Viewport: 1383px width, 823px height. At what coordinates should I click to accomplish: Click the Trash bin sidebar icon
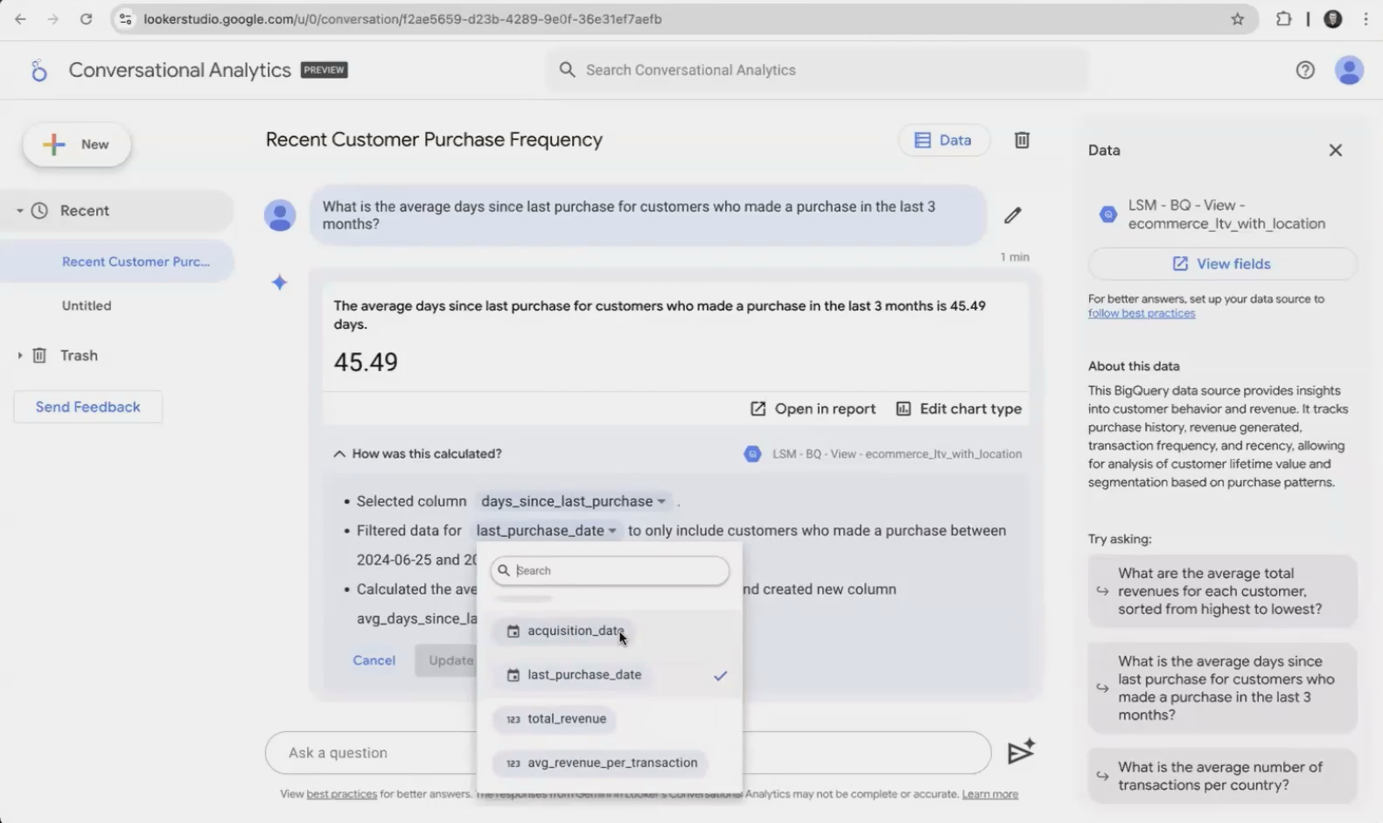pyautogui.click(x=39, y=355)
